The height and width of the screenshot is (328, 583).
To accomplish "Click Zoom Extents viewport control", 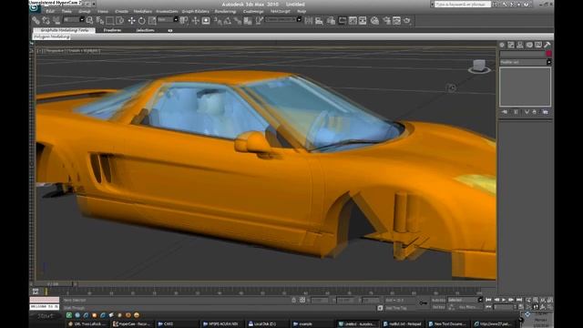I will 543,300.
